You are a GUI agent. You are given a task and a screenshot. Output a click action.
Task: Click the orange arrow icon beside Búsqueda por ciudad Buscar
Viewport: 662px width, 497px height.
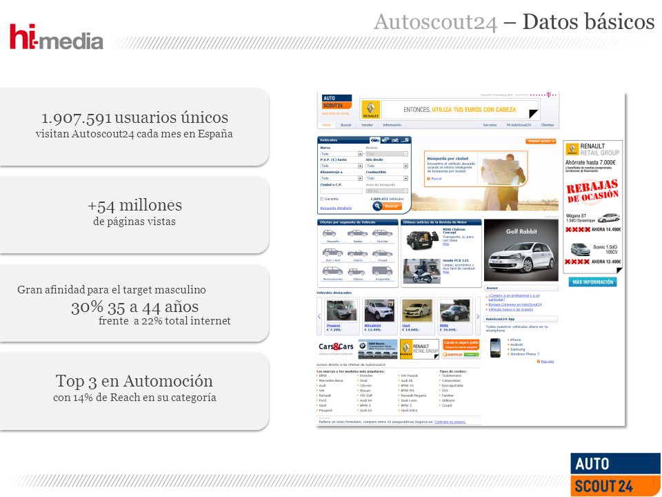(428, 179)
